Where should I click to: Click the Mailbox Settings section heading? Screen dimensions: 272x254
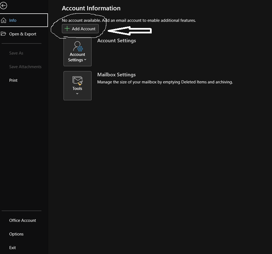click(x=116, y=75)
